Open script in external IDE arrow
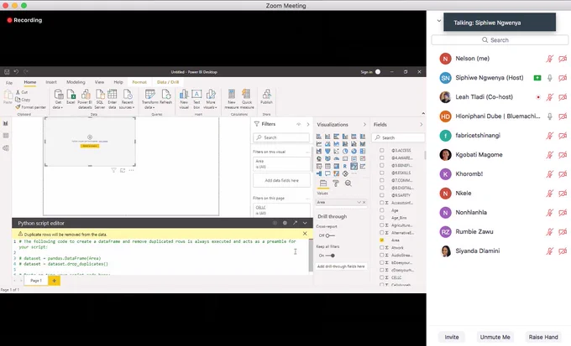571x346 pixels. pos(295,223)
